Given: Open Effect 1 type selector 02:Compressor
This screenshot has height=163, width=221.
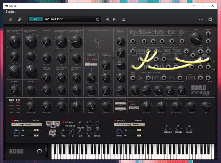Looking at the screenshot, I should [27, 125].
